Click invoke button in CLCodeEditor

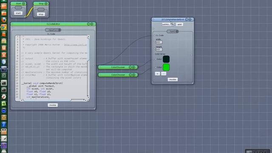click(x=53, y=105)
